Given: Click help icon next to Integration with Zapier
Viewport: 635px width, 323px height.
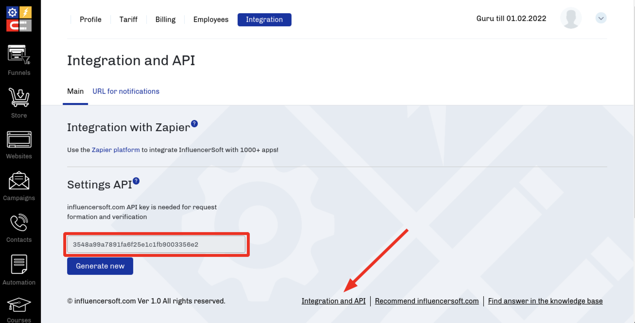Looking at the screenshot, I should (x=194, y=124).
